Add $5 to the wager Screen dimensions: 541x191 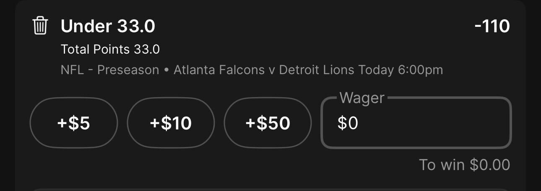(x=73, y=123)
